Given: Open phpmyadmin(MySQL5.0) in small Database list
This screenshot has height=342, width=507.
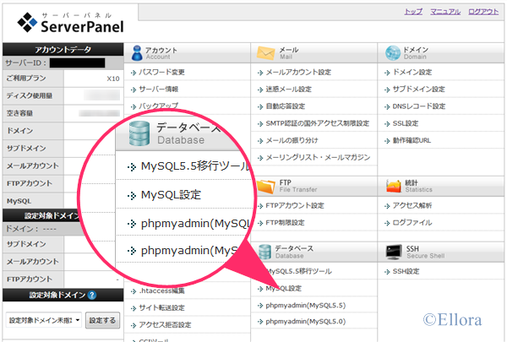Looking at the screenshot, I should point(306,322).
